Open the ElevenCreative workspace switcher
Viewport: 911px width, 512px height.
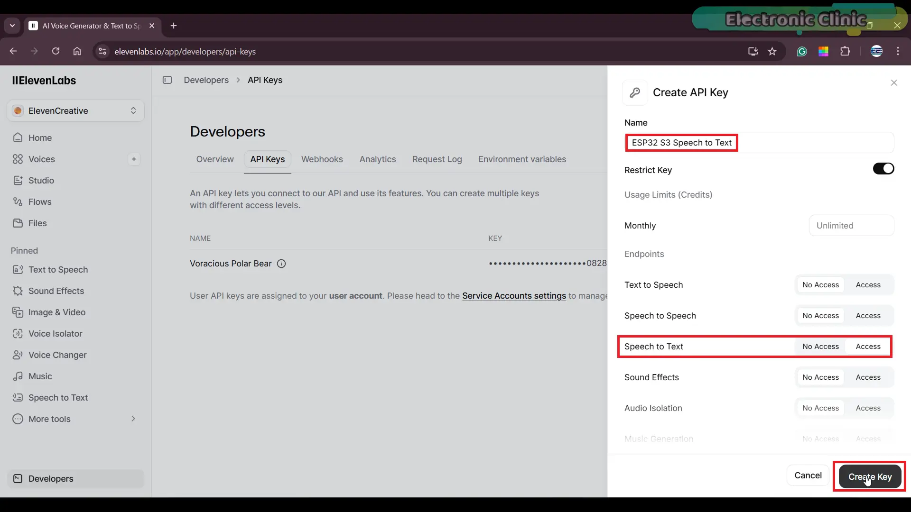tap(76, 111)
